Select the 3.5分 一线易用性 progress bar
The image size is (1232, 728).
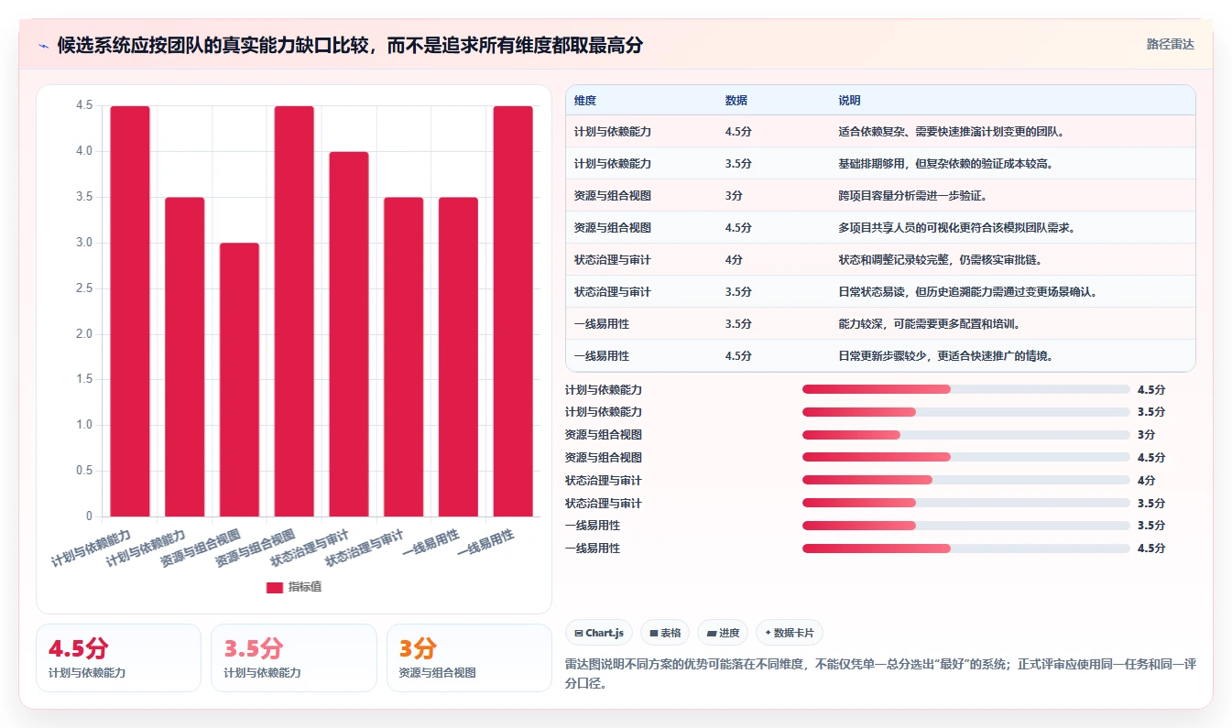(965, 526)
